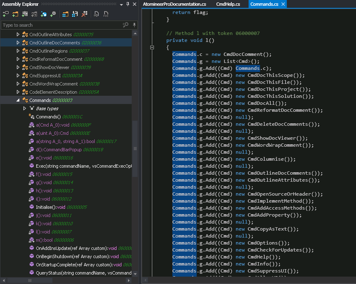The image size is (356, 284).
Task: Click the Generate PDB icon
Action: (x=106, y=14)
